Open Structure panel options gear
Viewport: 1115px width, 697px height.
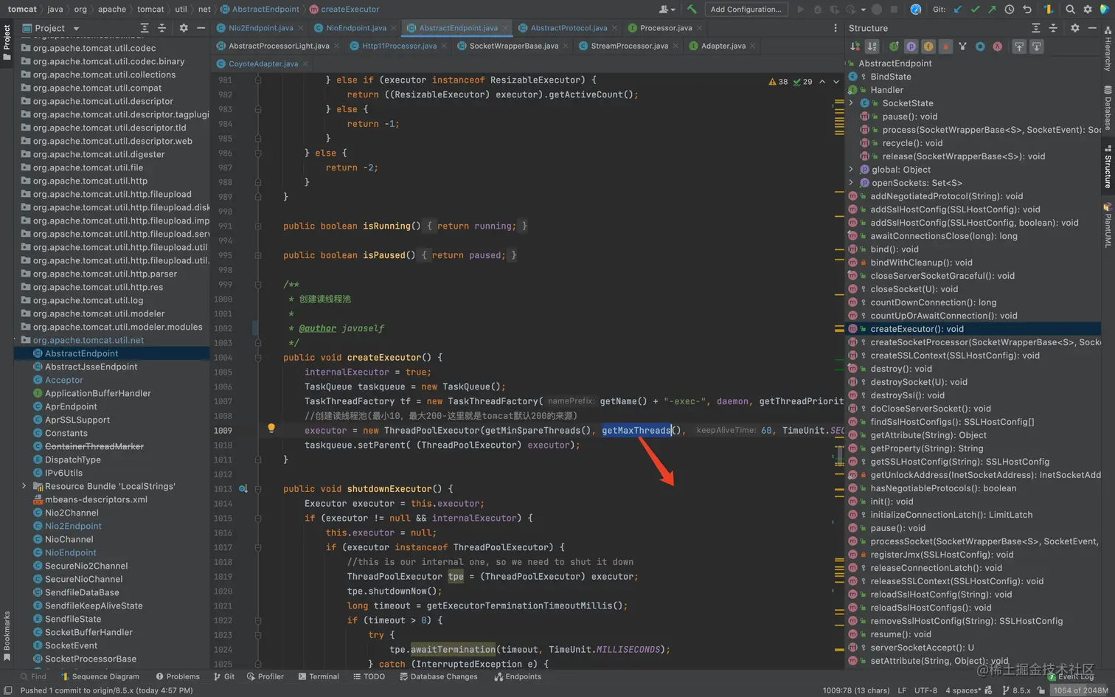click(1075, 28)
